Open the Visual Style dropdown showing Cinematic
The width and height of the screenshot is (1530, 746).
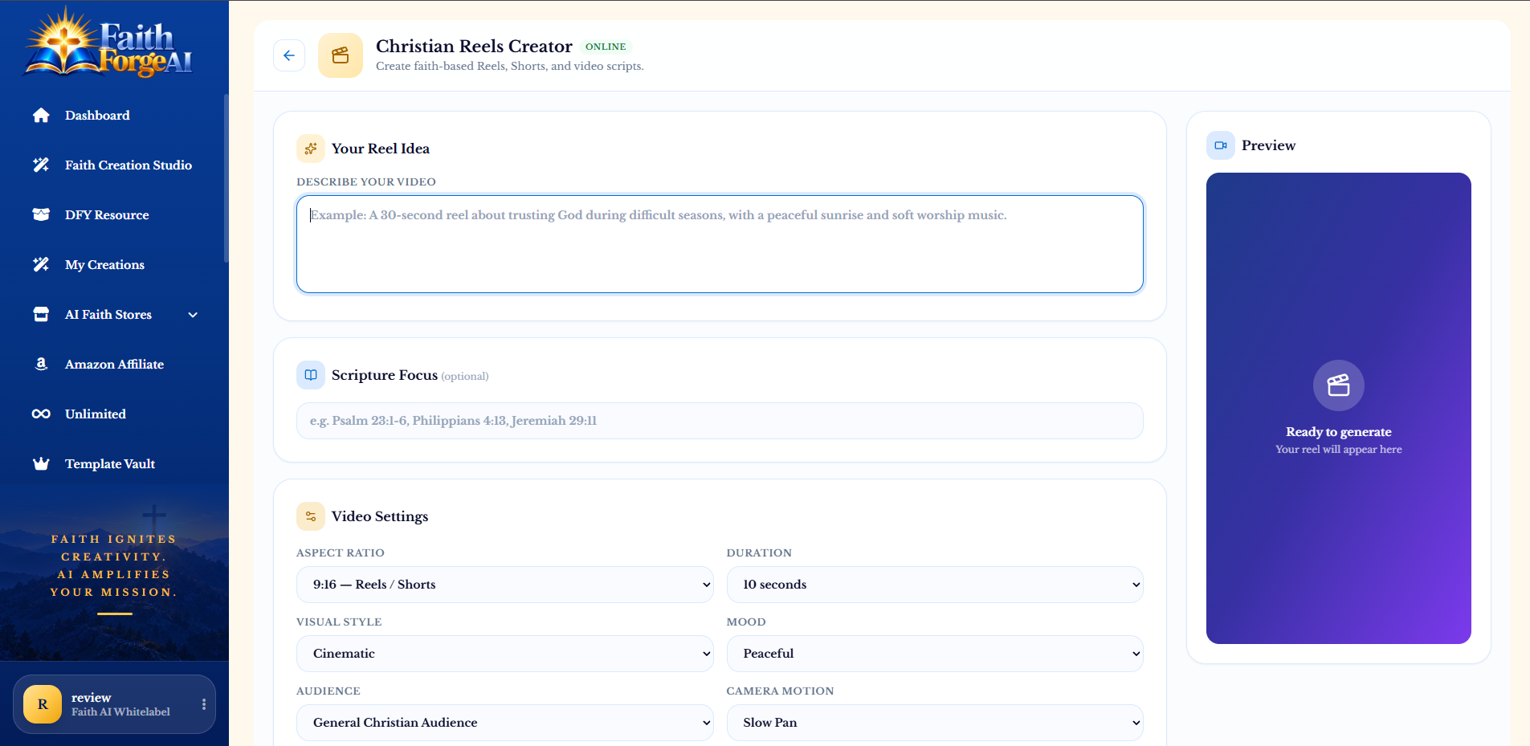tap(504, 654)
